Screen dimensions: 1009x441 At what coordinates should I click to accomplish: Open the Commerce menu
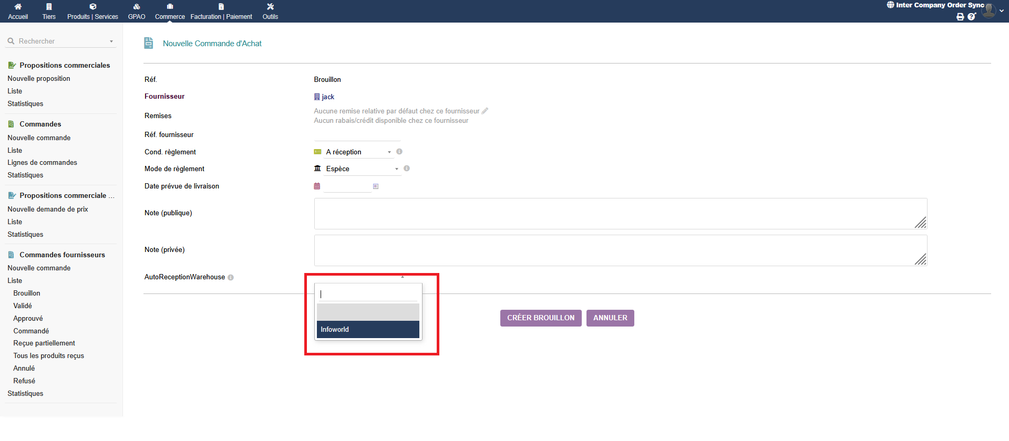click(x=170, y=11)
